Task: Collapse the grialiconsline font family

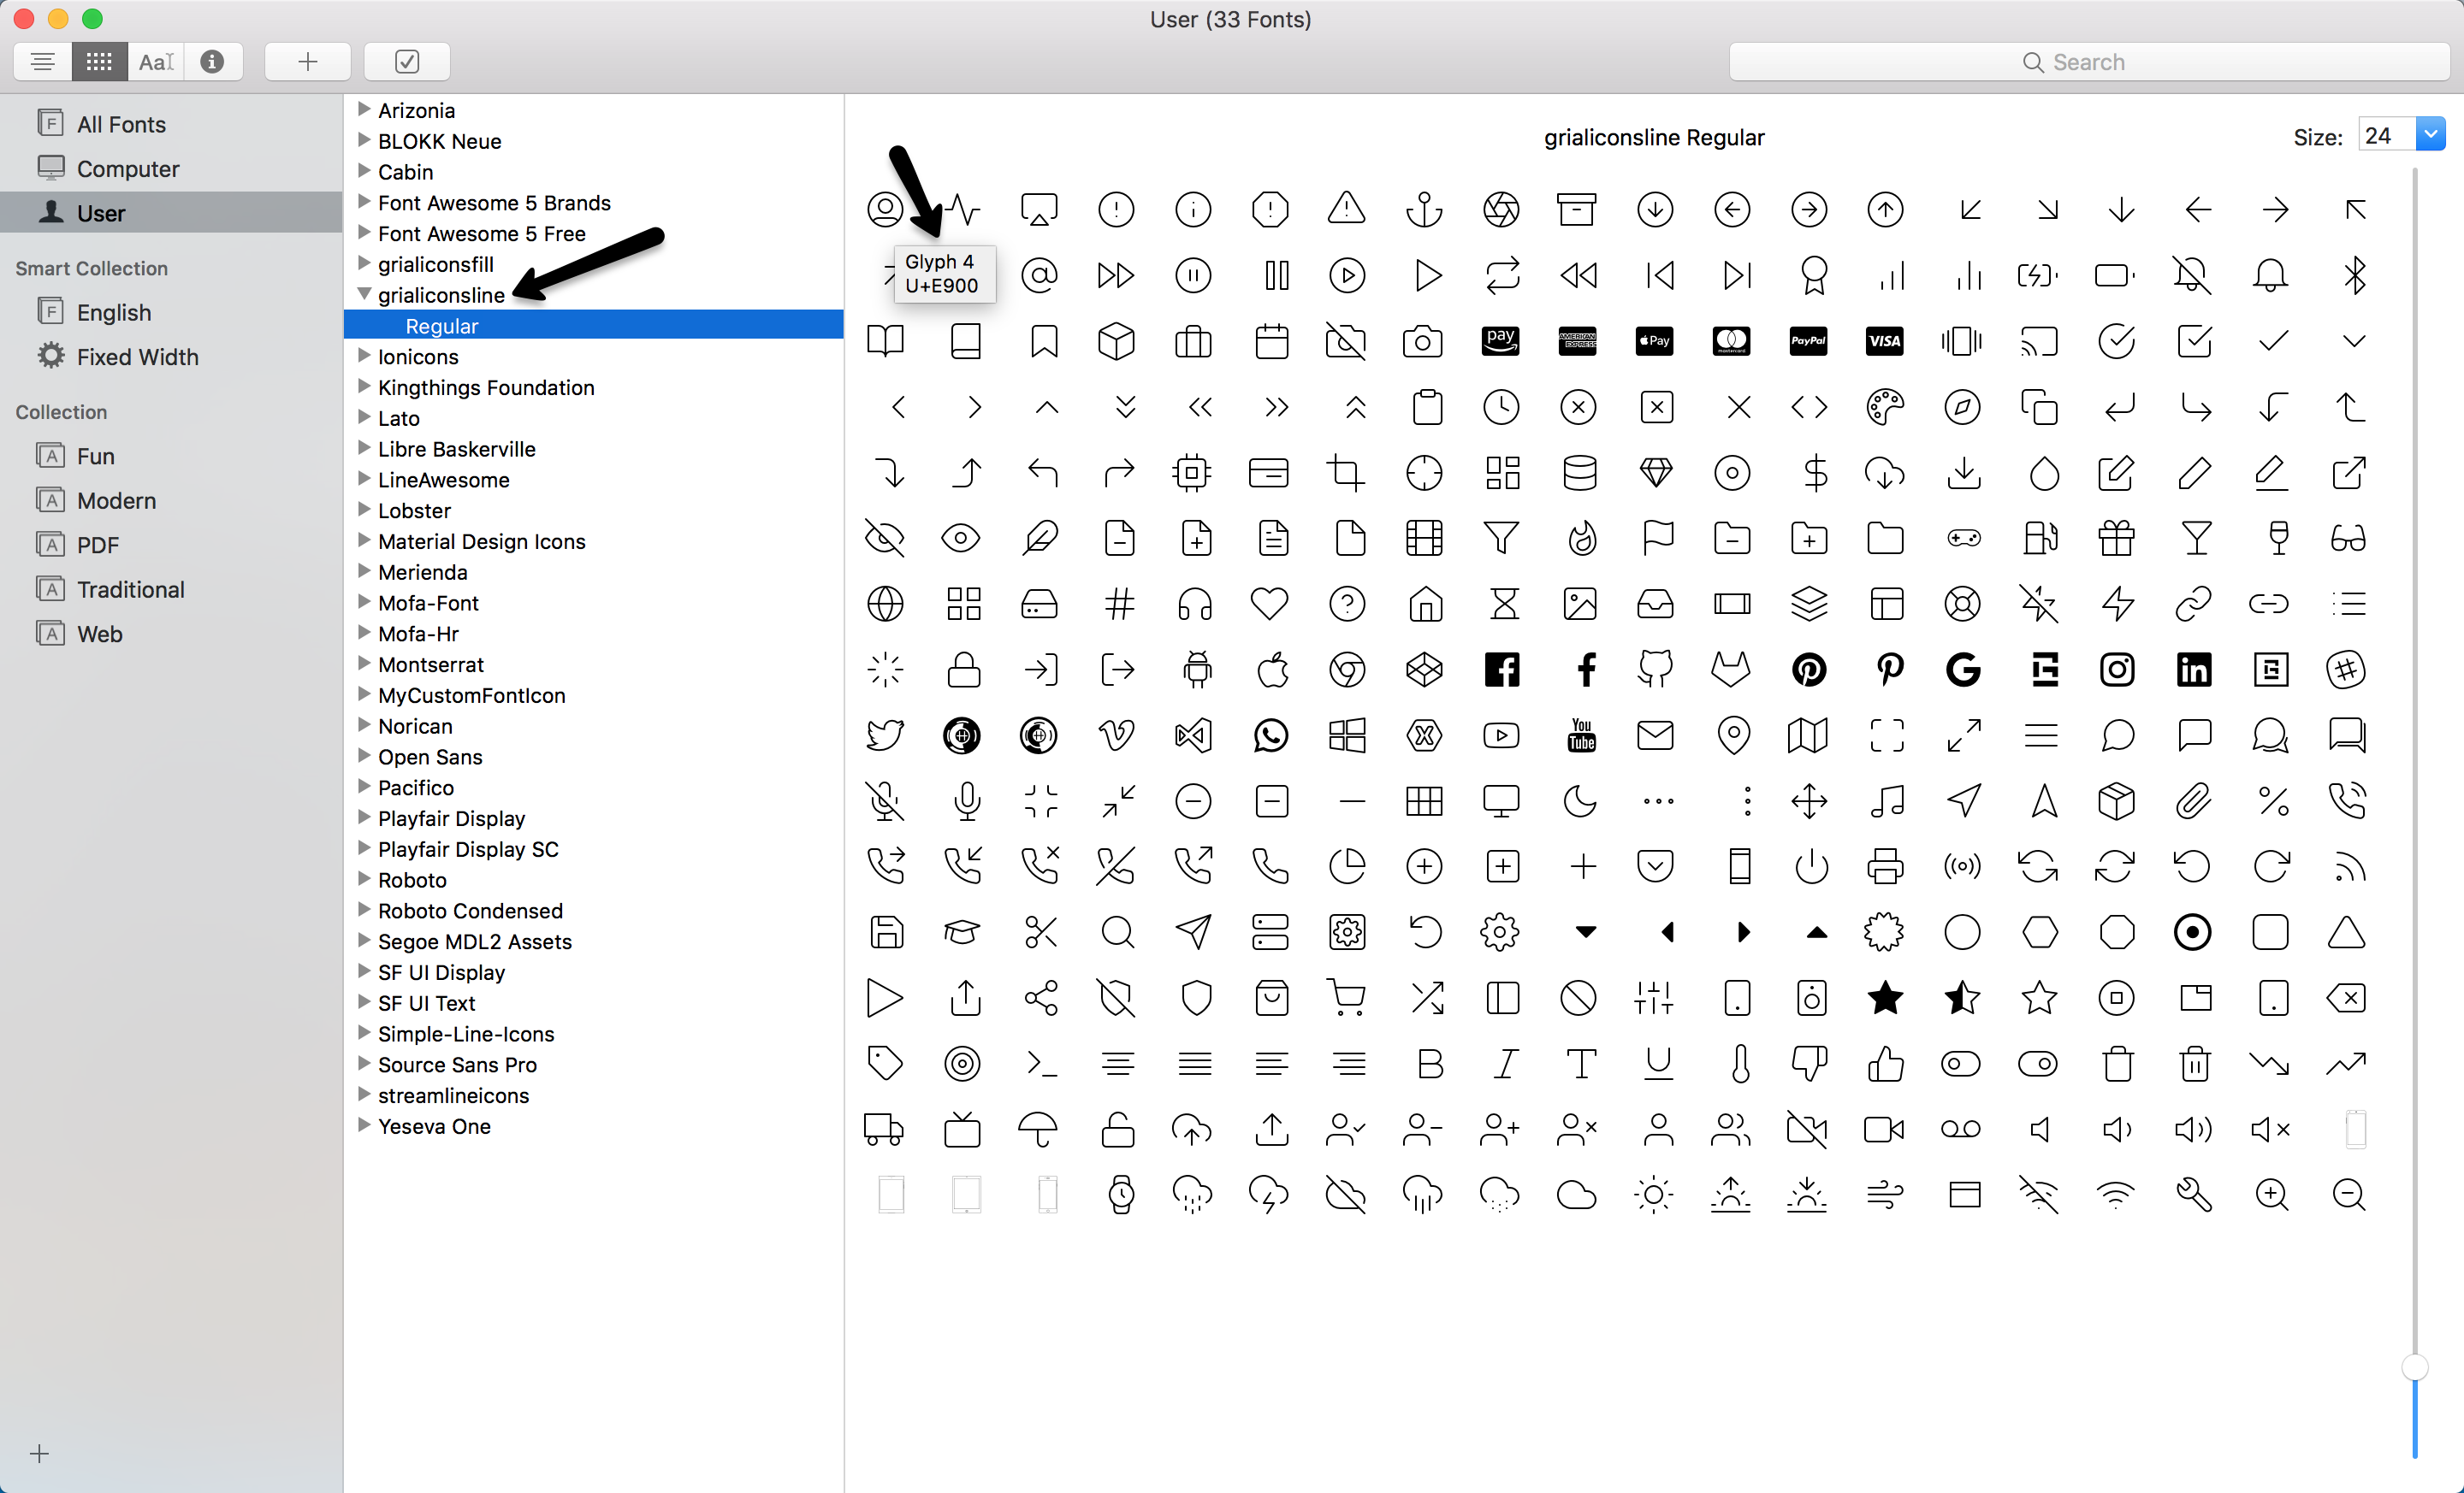Action: 364,294
